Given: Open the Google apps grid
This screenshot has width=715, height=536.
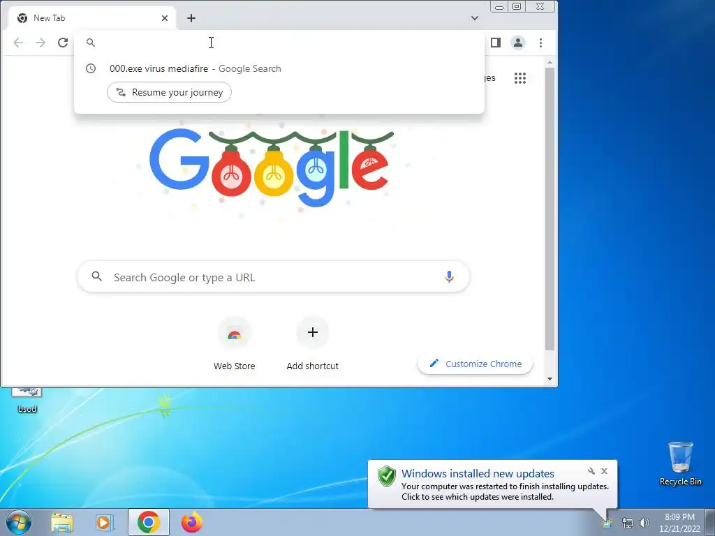Looking at the screenshot, I should tap(520, 78).
